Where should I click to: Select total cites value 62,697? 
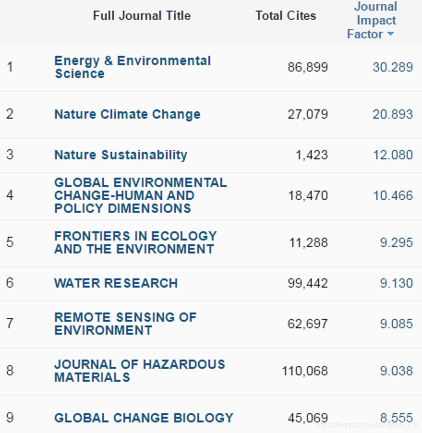(x=307, y=324)
